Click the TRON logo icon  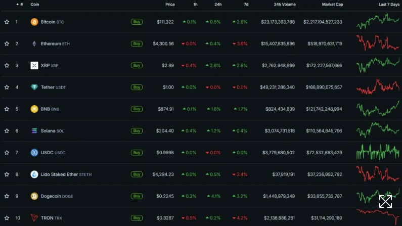34,218
